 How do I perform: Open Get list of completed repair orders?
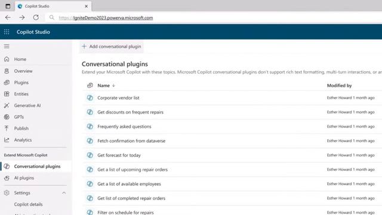point(131,198)
